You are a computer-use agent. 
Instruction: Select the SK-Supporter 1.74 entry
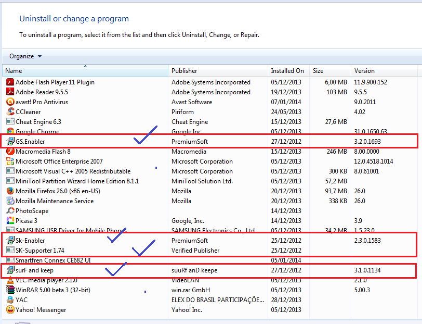pos(40,251)
